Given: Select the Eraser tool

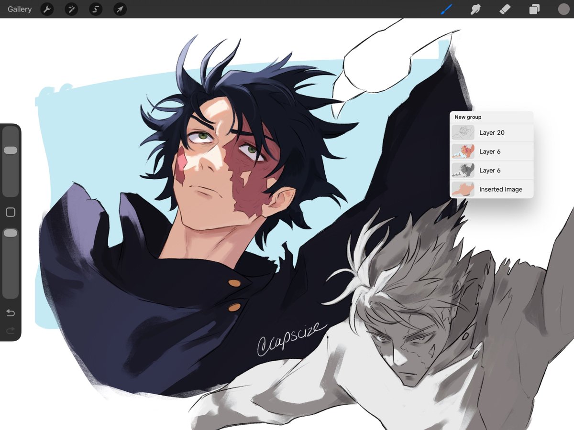Looking at the screenshot, I should coord(505,9).
